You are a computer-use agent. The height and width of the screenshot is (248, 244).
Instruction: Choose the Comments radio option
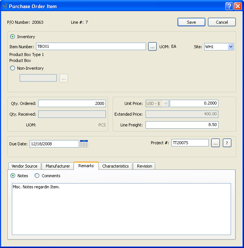coord(37,176)
